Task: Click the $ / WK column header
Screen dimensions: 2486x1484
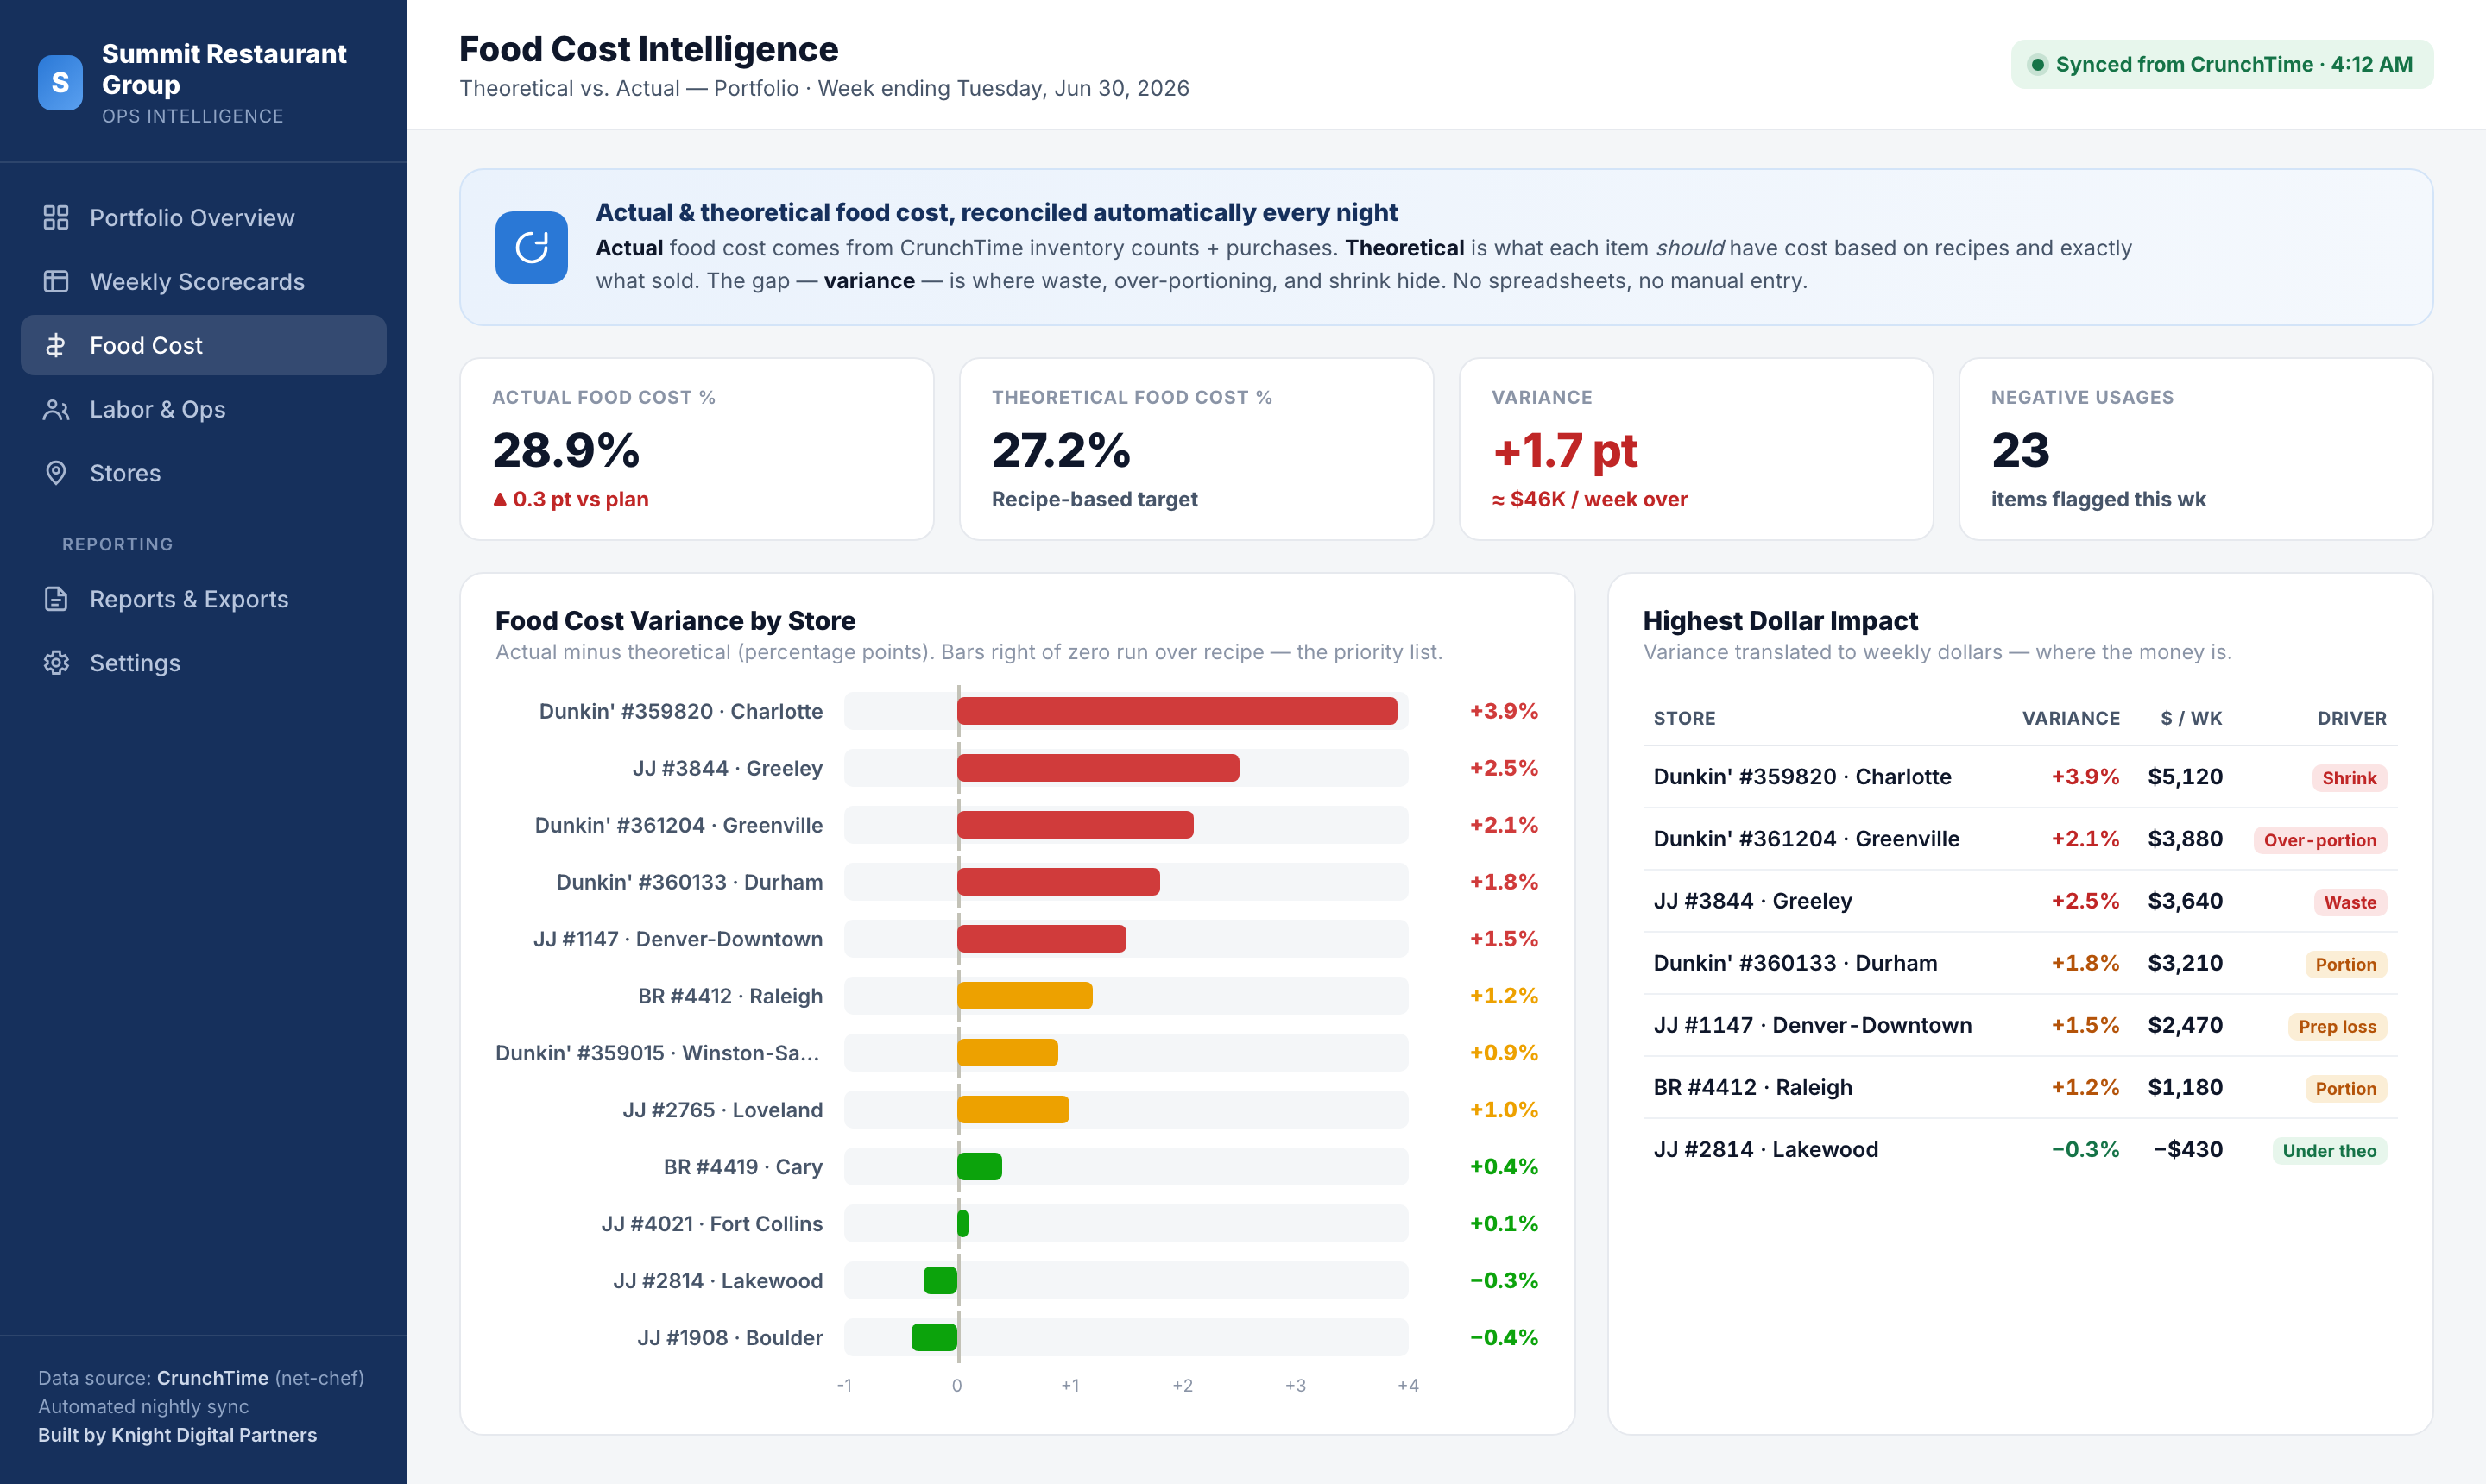Action: 2191,718
